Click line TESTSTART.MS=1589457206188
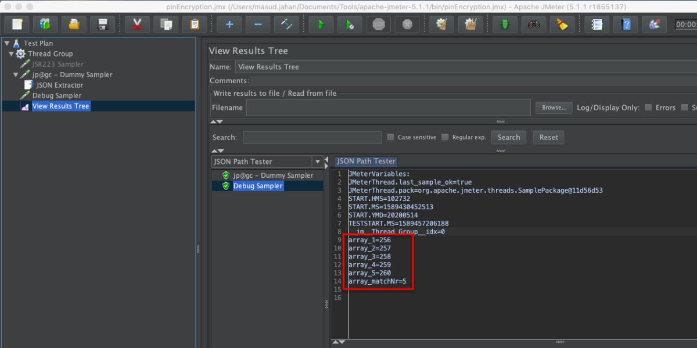 click(398, 223)
